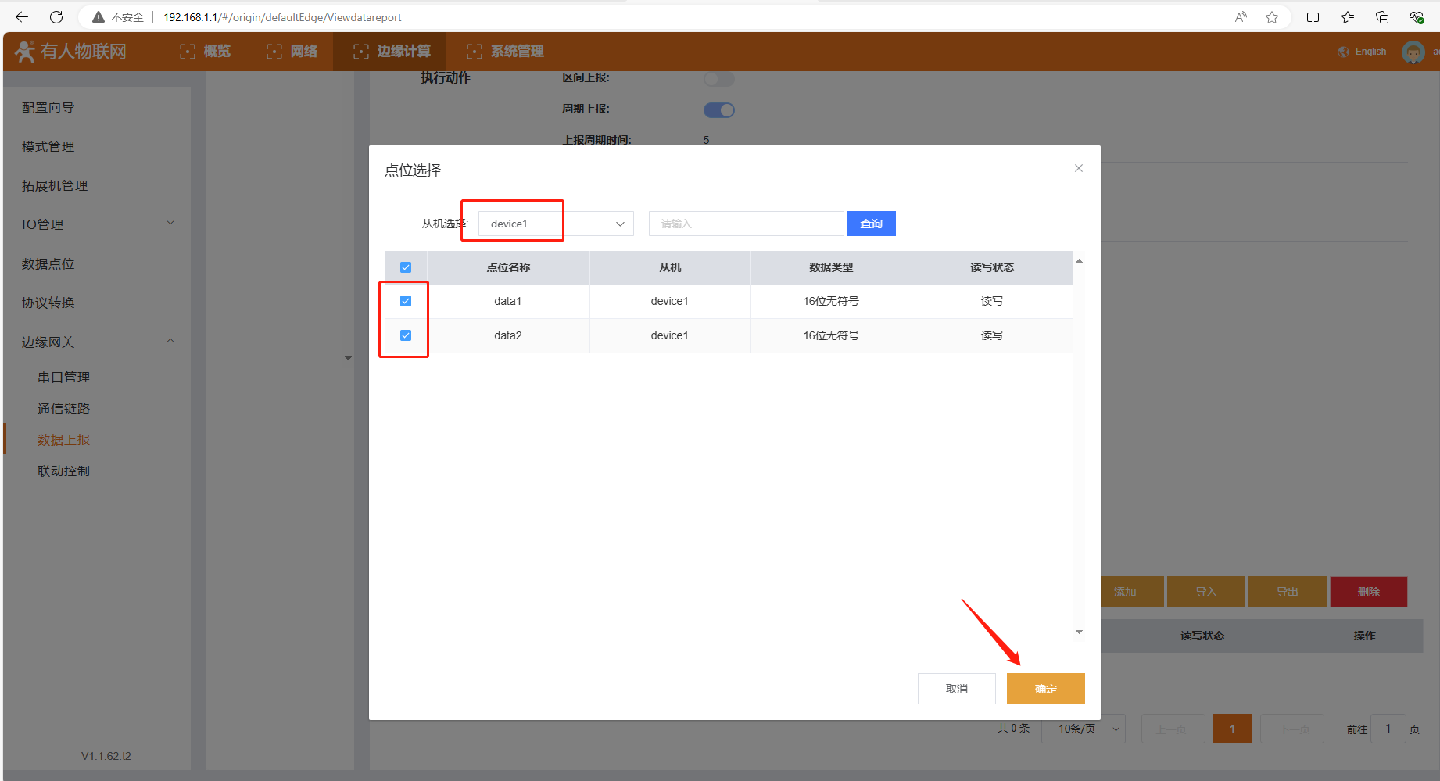Open the browser split screen icon
Viewport: 1440px width, 781px height.
(1313, 17)
